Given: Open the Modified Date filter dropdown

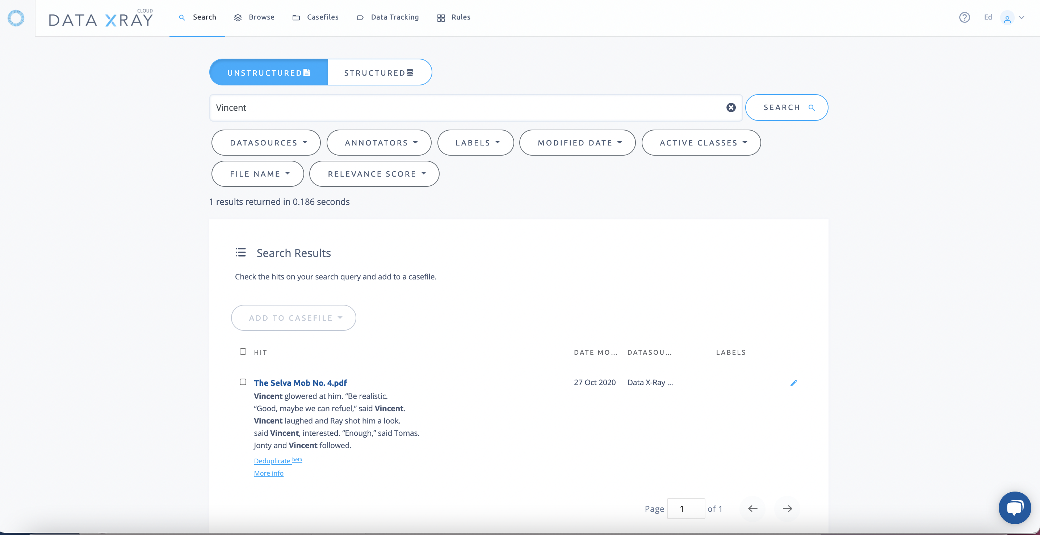Looking at the screenshot, I should pyautogui.click(x=577, y=142).
